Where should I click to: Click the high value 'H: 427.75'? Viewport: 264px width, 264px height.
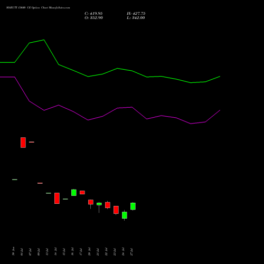136,14
